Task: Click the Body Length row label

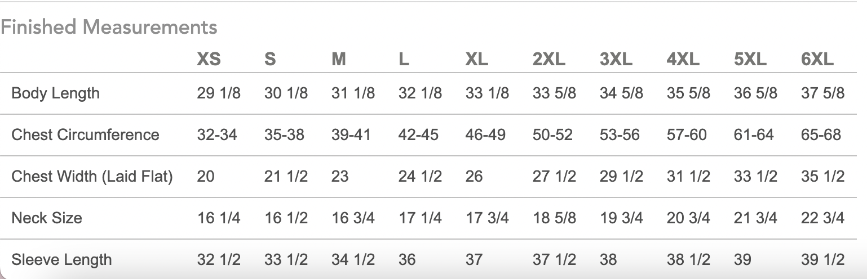Action: click(55, 93)
